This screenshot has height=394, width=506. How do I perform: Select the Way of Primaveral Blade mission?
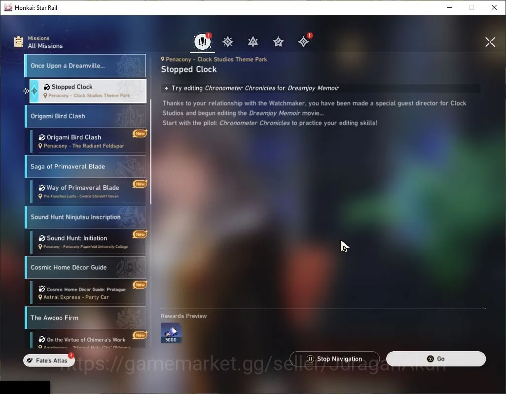(x=88, y=192)
